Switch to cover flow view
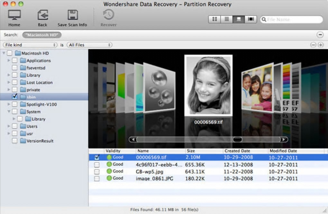 pos(251,19)
